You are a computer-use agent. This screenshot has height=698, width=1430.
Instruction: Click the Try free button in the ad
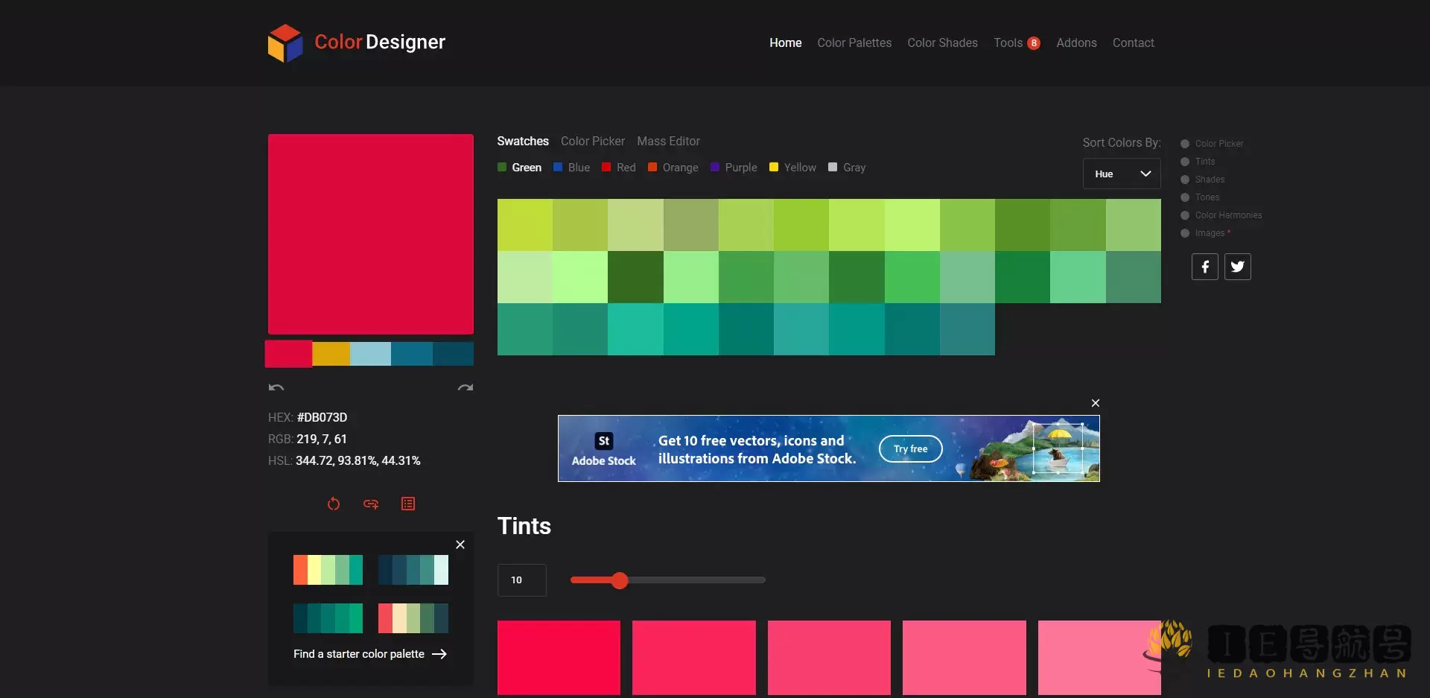pos(910,448)
